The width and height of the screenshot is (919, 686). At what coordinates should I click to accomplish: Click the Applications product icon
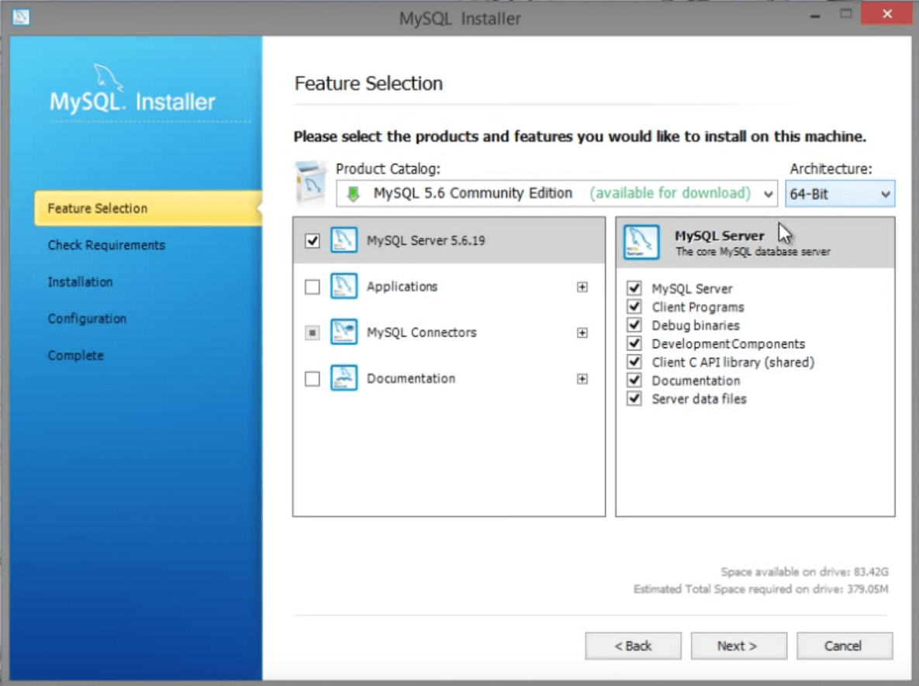coord(344,287)
